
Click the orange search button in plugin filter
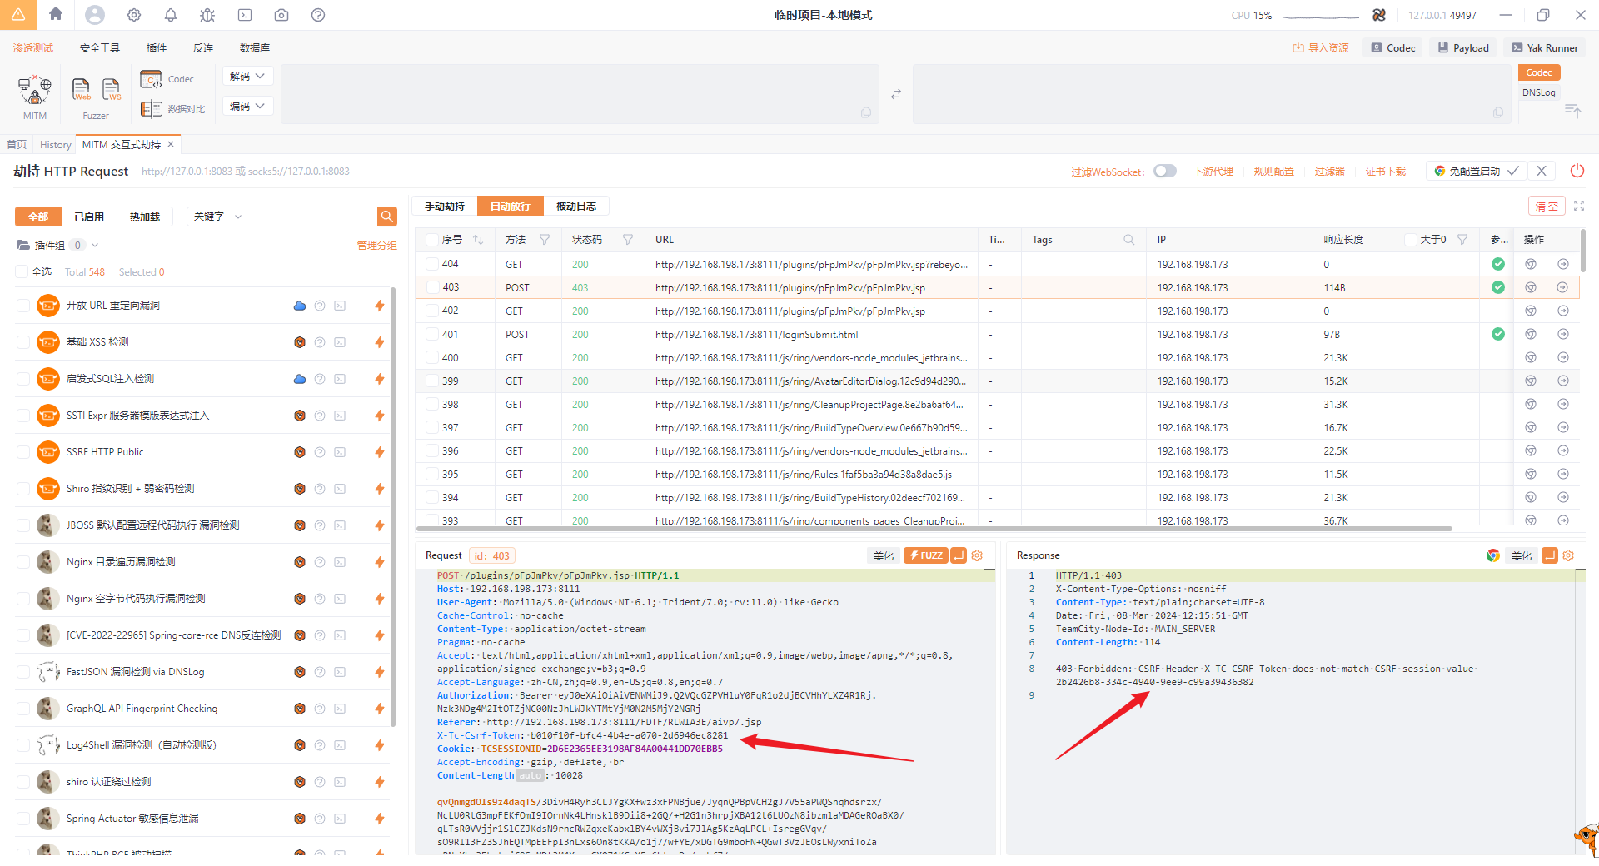coord(387,216)
